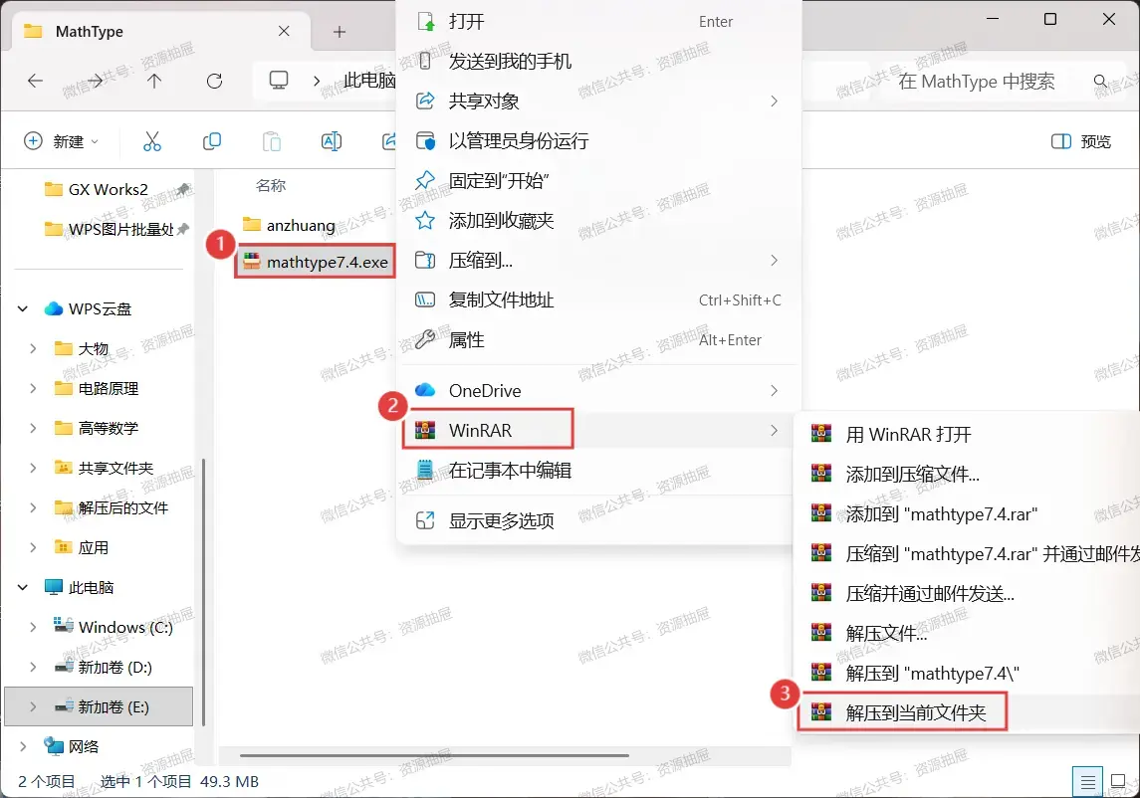Select 以管理员身份运行
The width and height of the screenshot is (1140, 798).
click(598, 141)
